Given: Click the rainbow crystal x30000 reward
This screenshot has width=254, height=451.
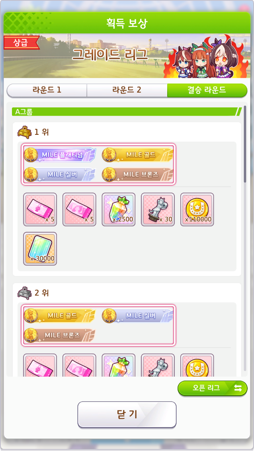Looking at the screenshot, I should click(x=40, y=249).
